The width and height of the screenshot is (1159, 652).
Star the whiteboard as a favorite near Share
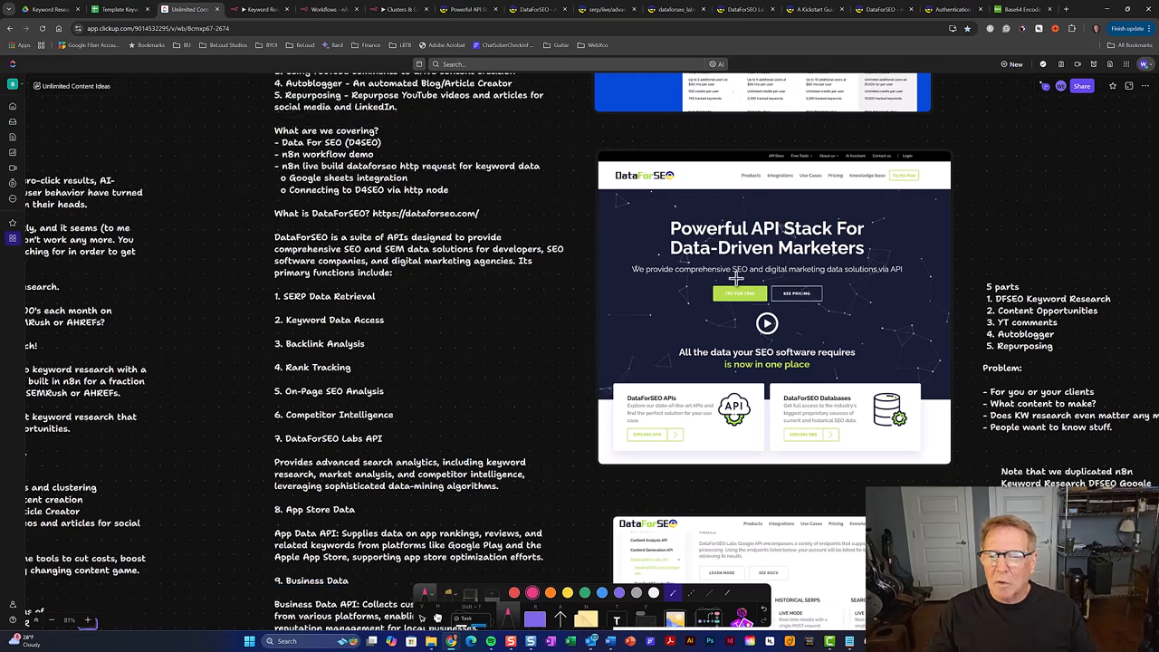tap(1112, 86)
